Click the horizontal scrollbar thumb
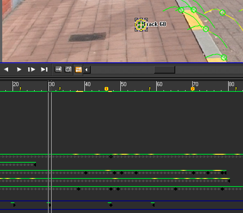 pos(164,70)
